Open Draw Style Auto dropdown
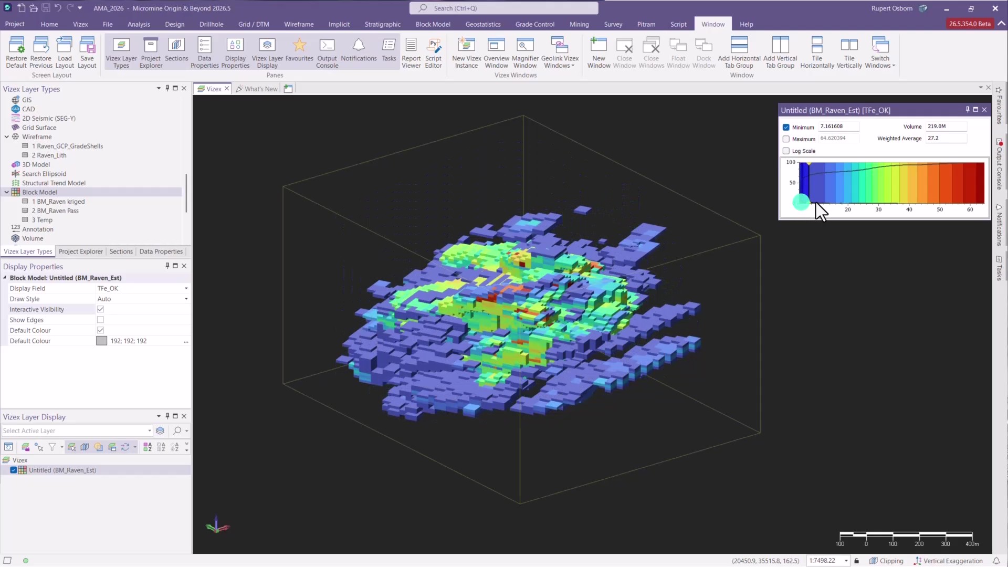This screenshot has height=567, width=1008. (186, 299)
